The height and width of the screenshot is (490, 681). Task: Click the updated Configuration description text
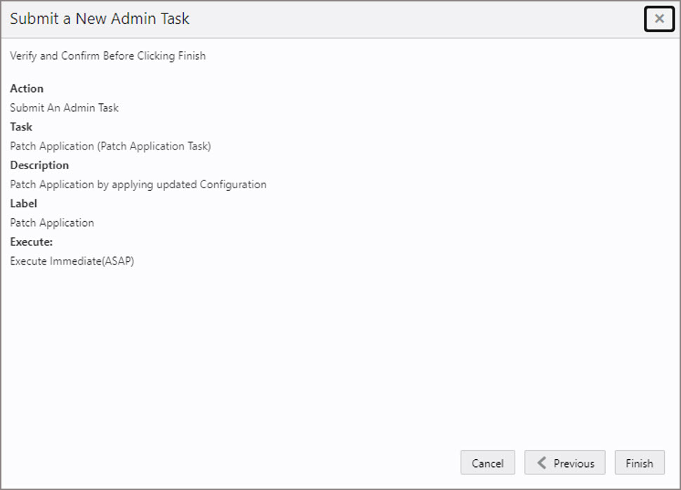[138, 184]
